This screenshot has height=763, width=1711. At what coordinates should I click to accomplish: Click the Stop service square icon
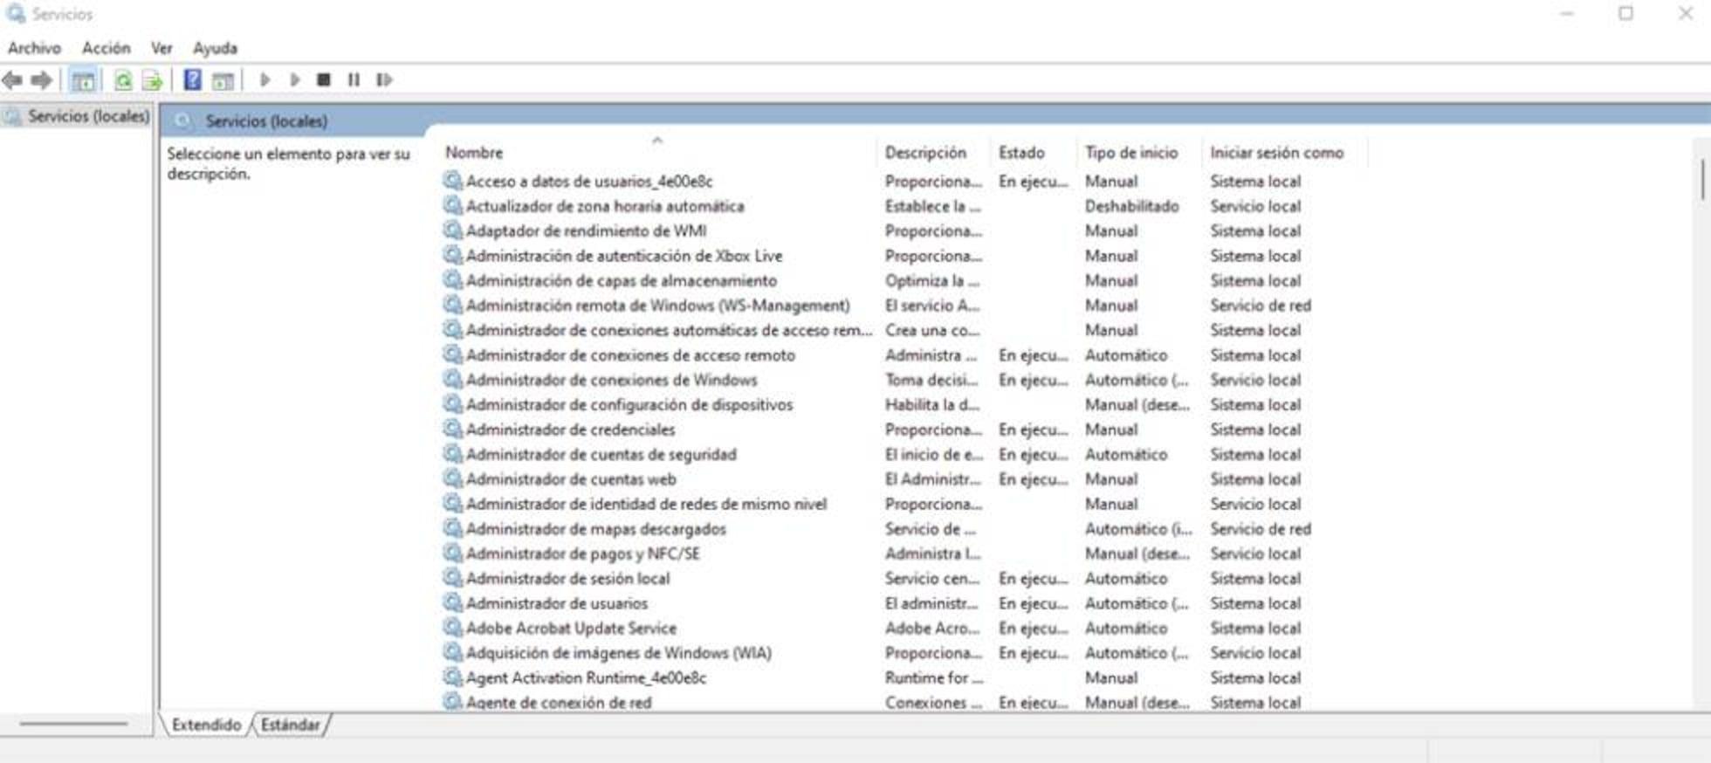(x=324, y=80)
